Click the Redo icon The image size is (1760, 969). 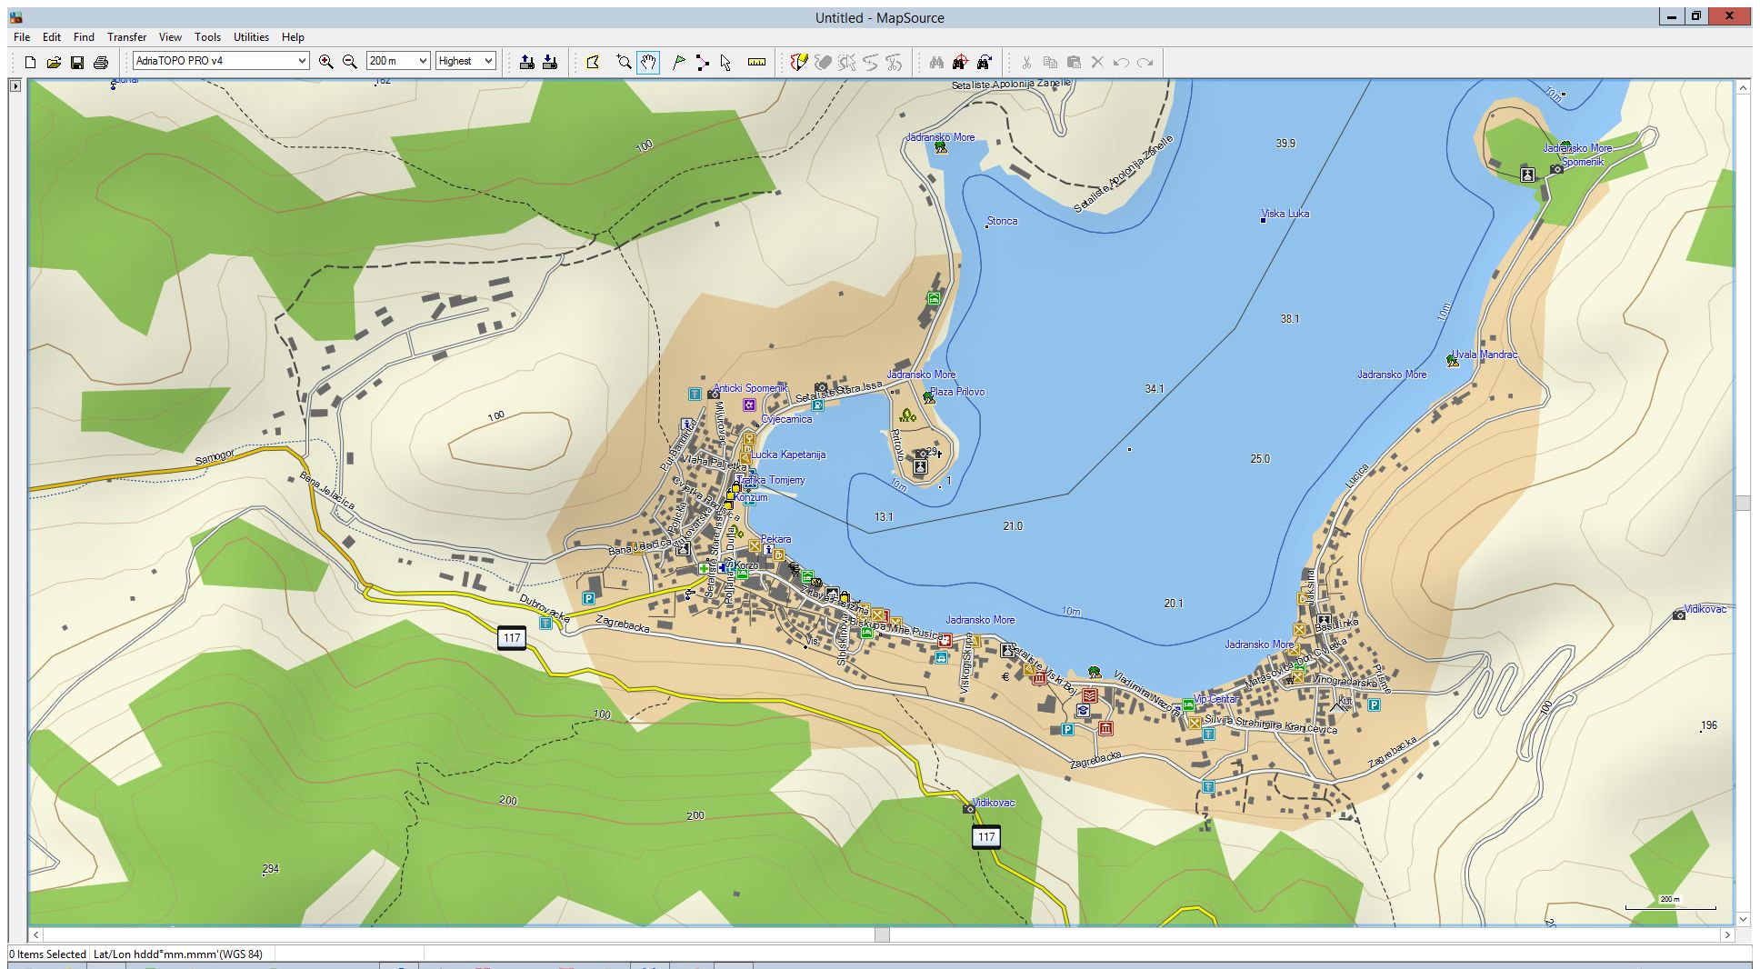pos(1145,62)
